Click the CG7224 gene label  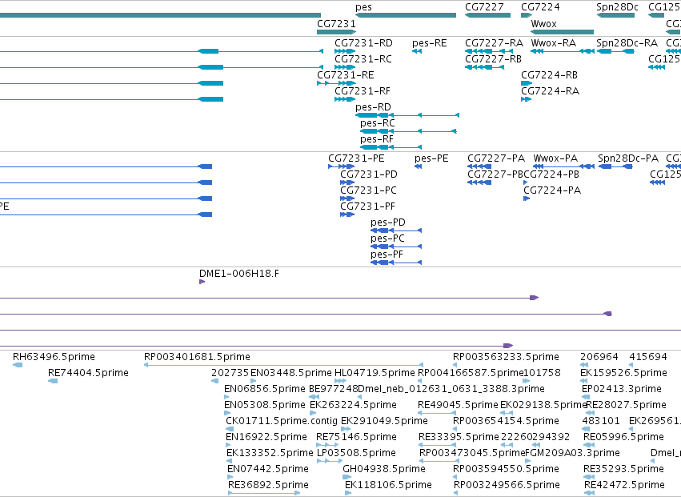coord(540,7)
